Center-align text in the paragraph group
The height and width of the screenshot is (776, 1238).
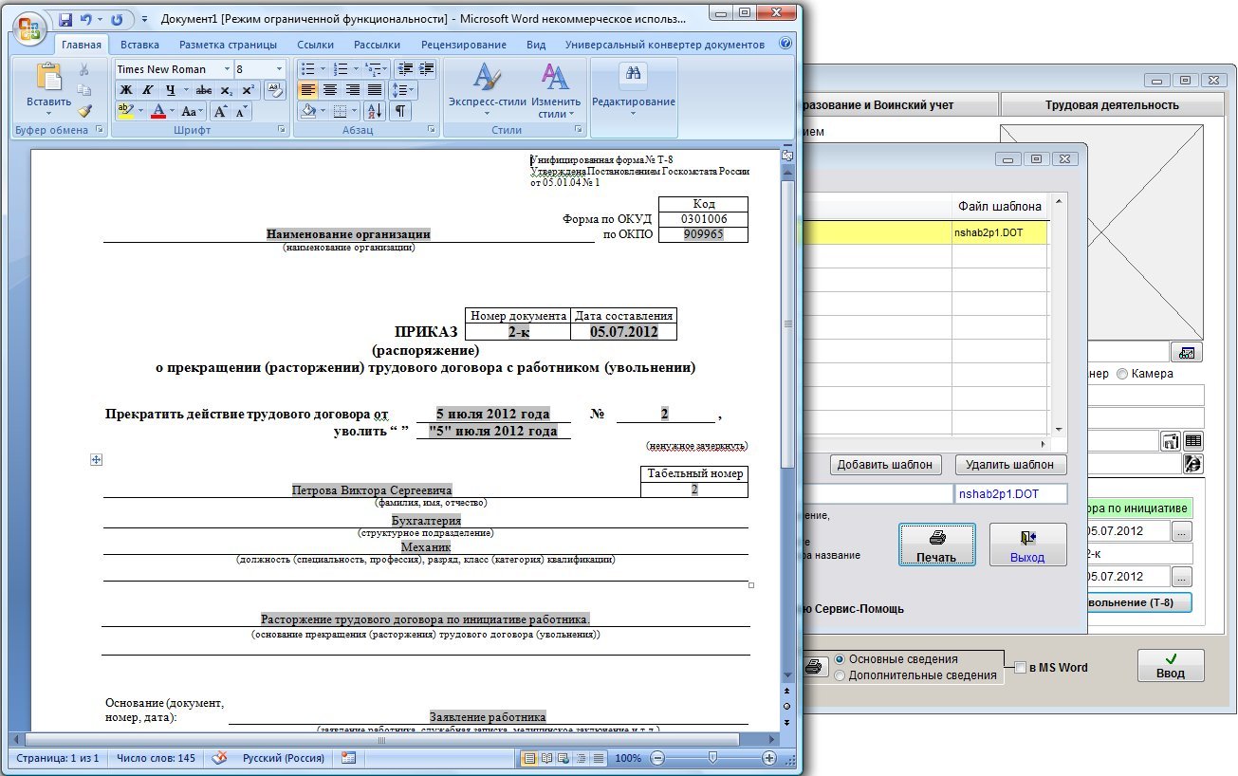(x=329, y=90)
